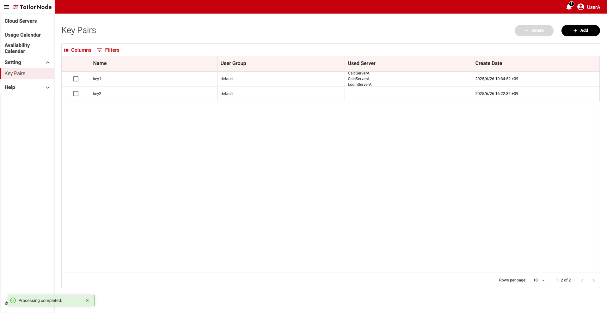607x313 pixels.
Task: Sort by the Create Date column header
Action: (488, 63)
